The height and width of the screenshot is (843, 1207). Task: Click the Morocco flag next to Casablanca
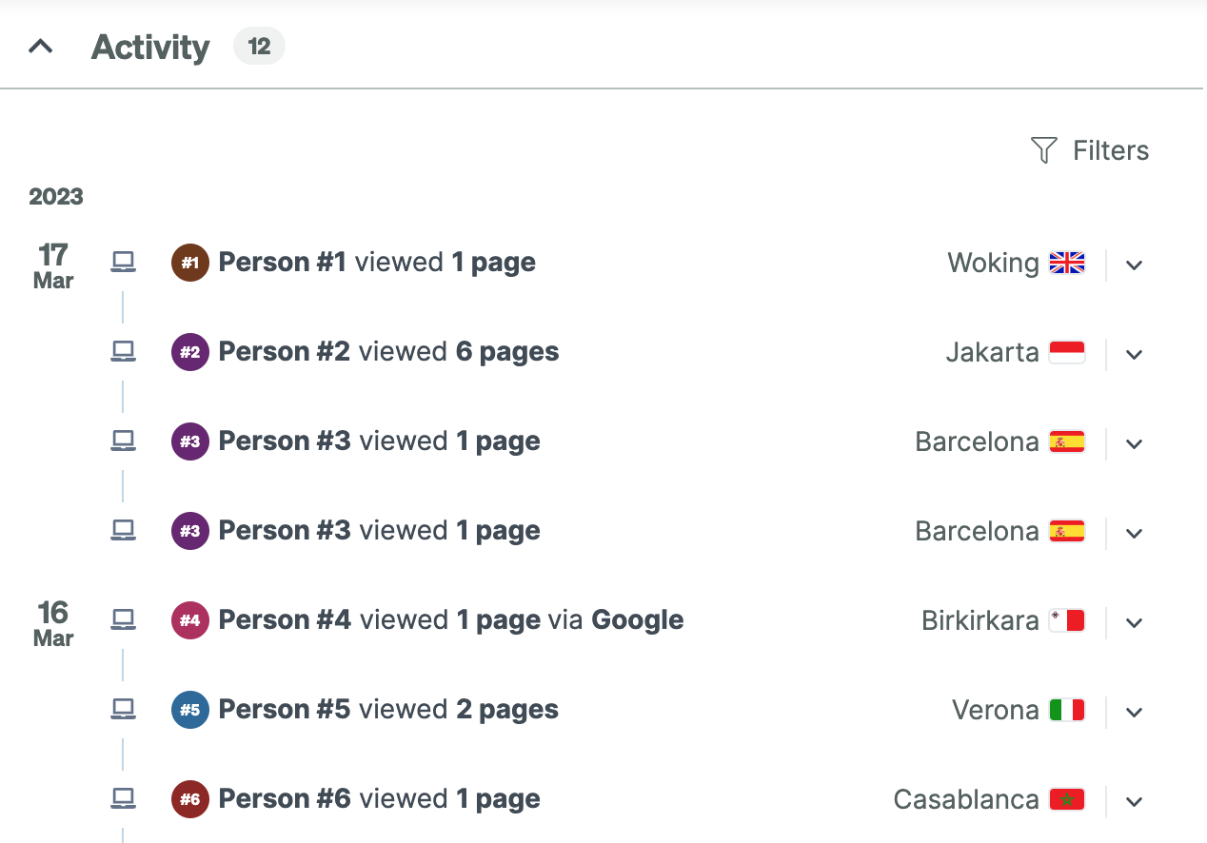coord(1067,799)
